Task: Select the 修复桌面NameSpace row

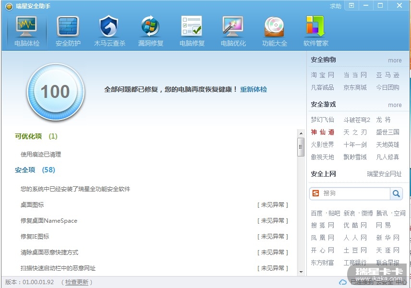Action: pos(154,221)
